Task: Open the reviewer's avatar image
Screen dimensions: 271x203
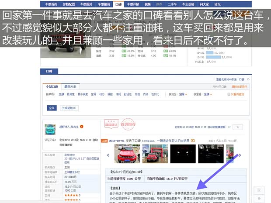Action: coord(50,129)
